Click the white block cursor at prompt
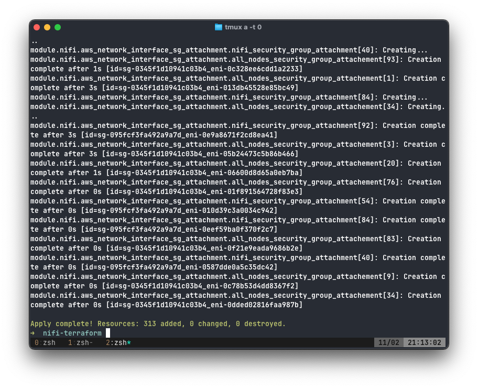Viewport: 478px width, 388px height. pos(108,333)
